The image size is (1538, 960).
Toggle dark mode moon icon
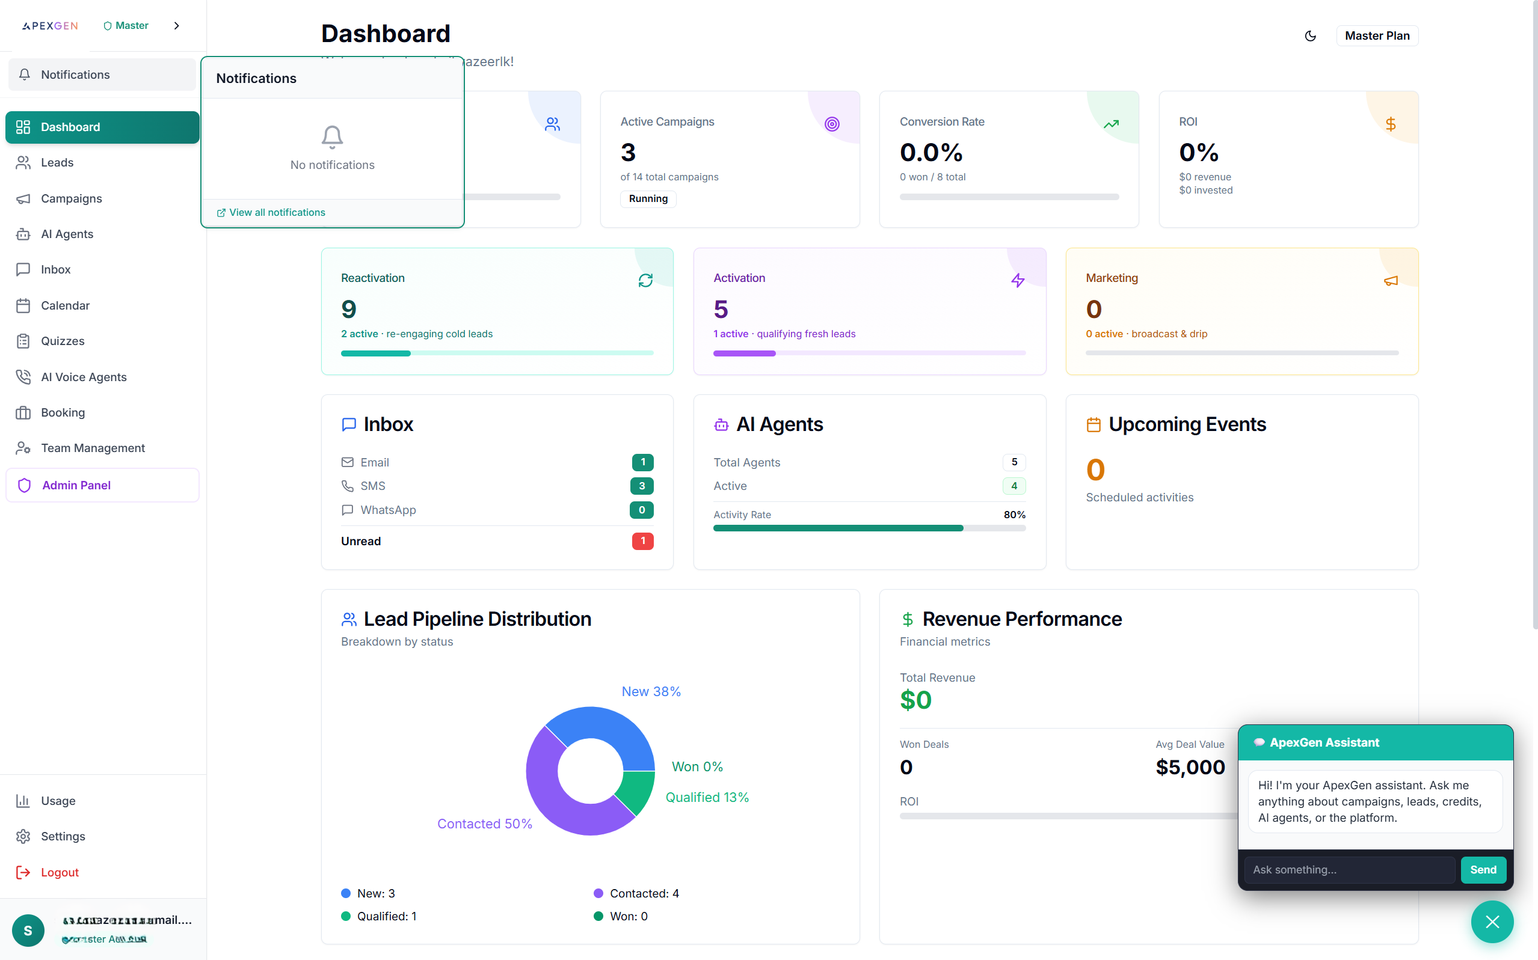(x=1310, y=36)
